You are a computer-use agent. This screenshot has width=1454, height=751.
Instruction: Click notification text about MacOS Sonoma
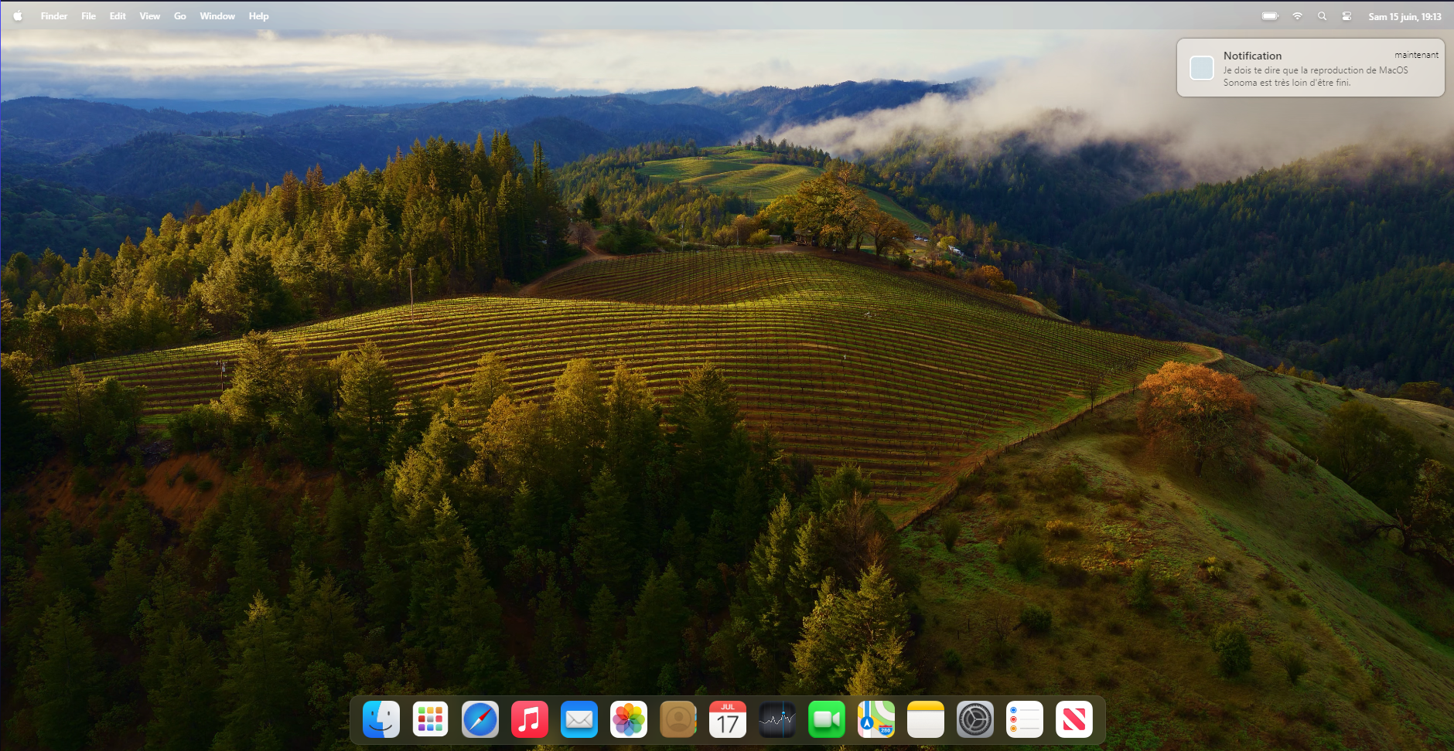point(1316,76)
